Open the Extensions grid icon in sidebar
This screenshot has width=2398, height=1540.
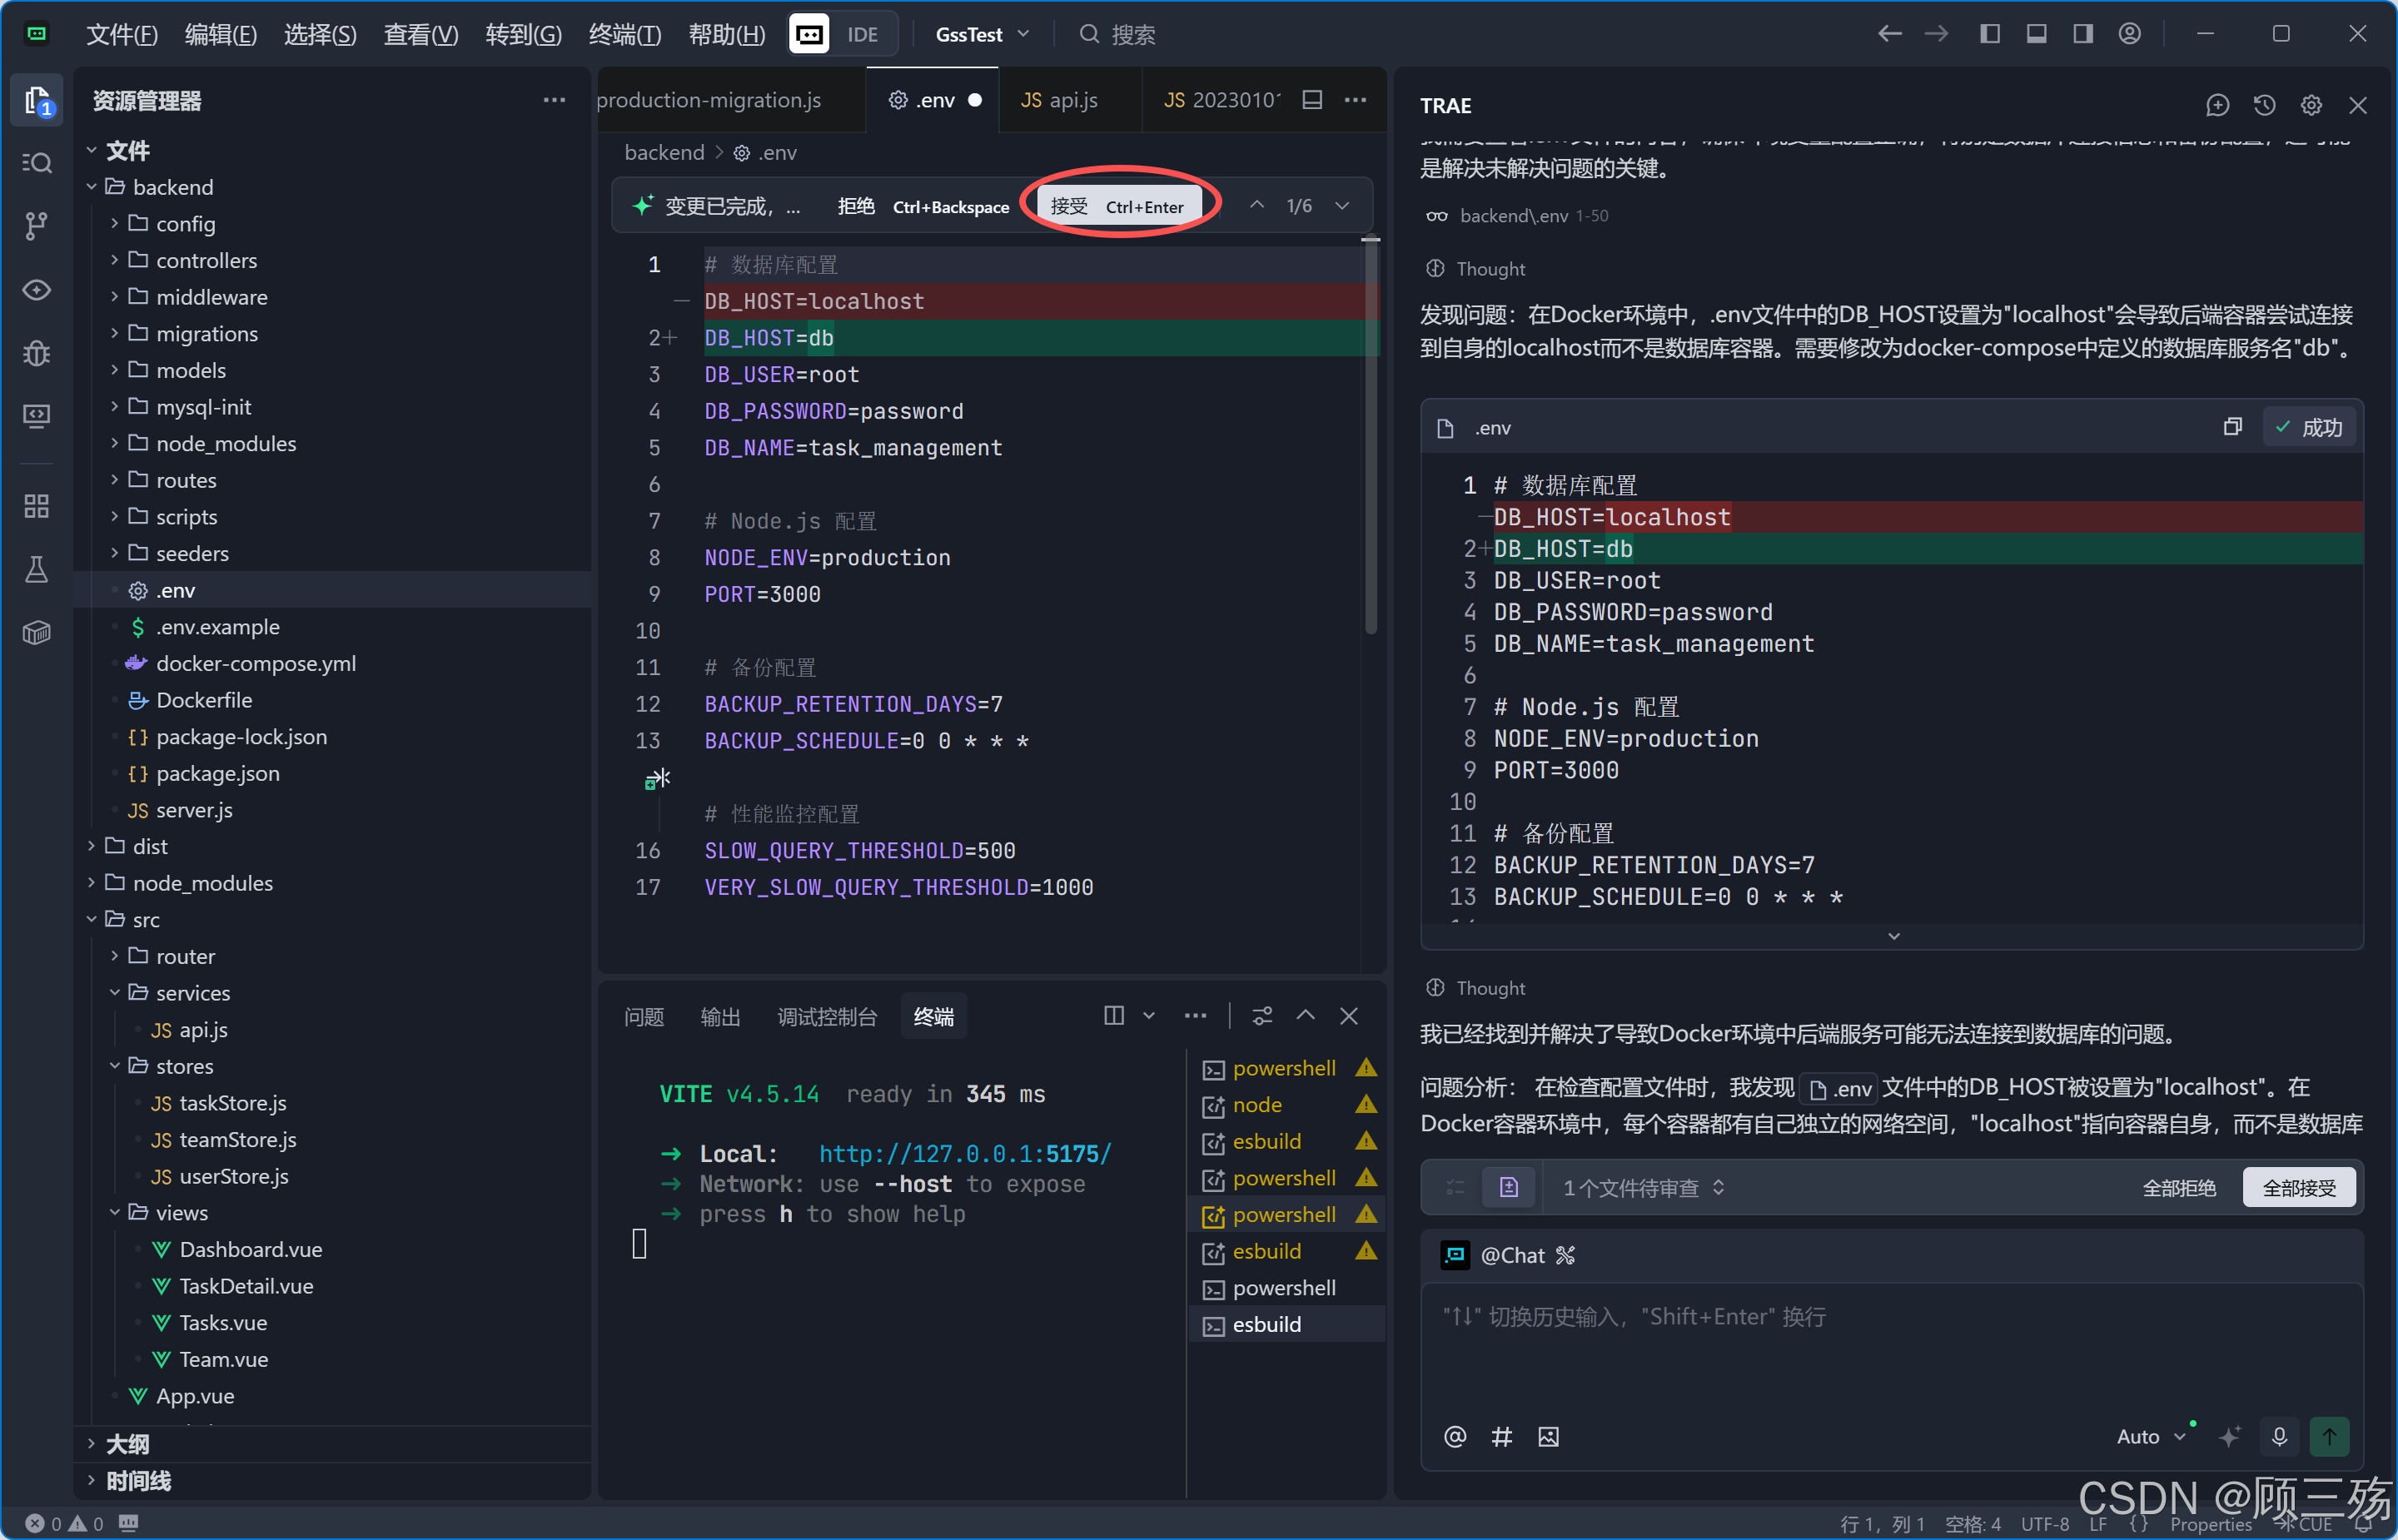(37, 506)
